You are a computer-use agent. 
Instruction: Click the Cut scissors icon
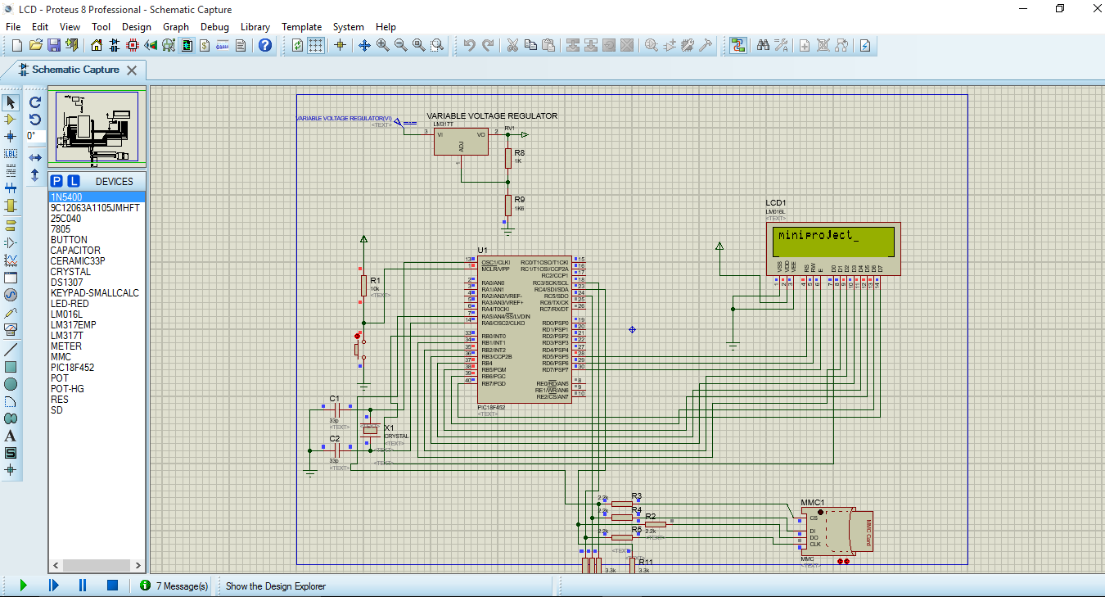click(x=512, y=45)
